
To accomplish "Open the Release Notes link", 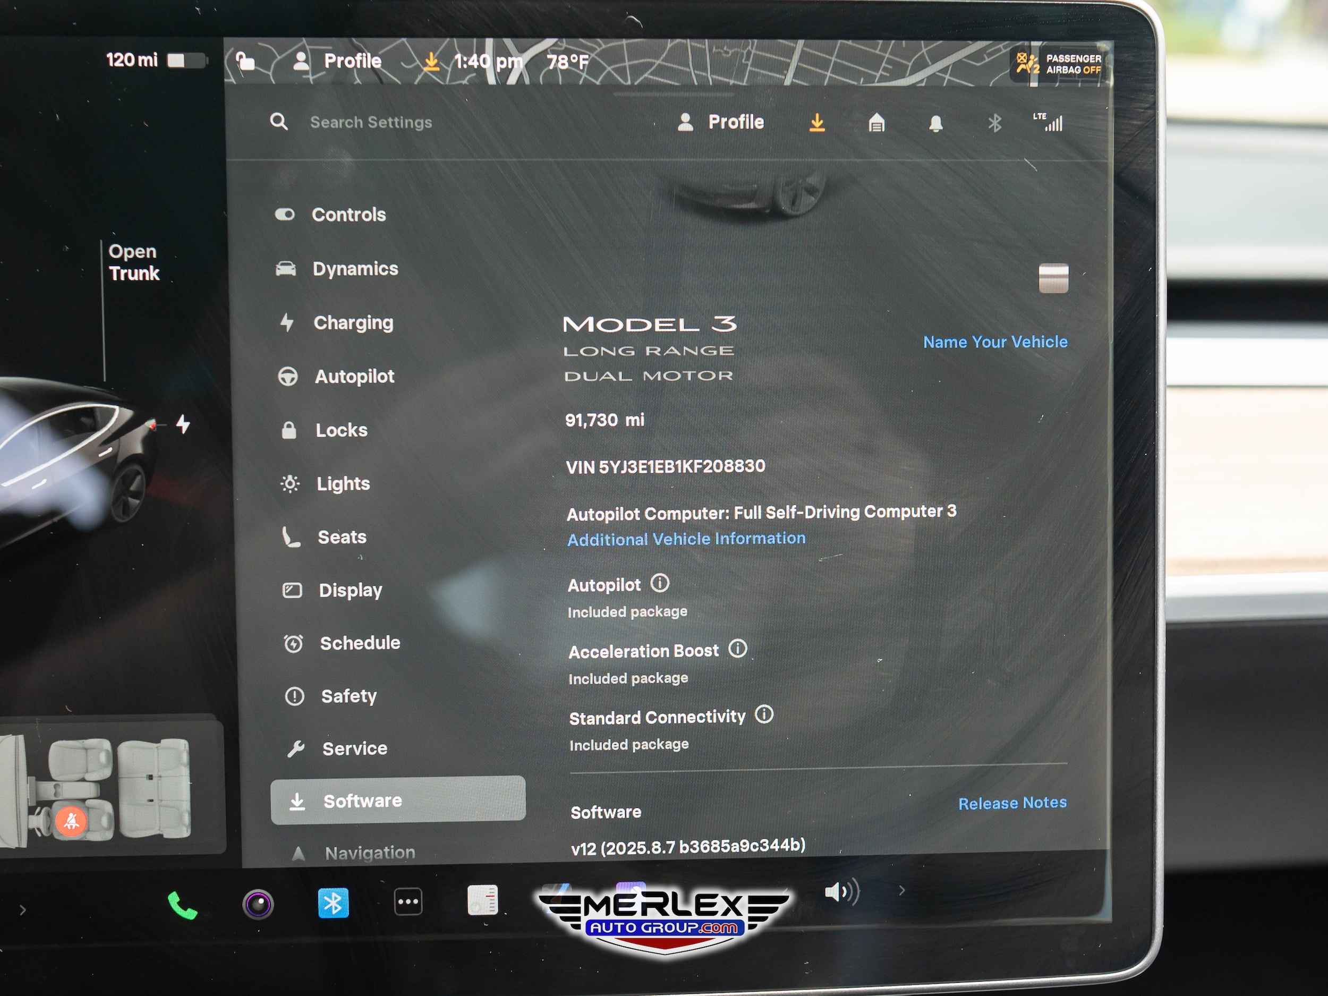I will coord(1012,803).
